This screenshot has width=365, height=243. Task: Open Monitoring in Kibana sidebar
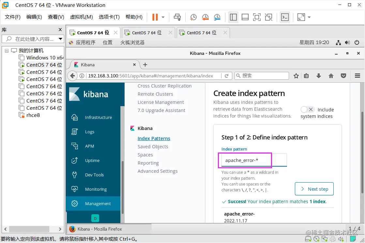[x=93, y=189]
